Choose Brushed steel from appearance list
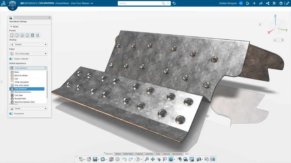291x163 pixels. 20,98
